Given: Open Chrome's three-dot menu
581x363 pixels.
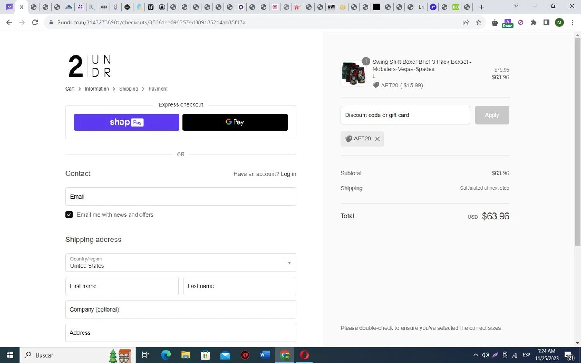Looking at the screenshot, I should click(x=572, y=22).
